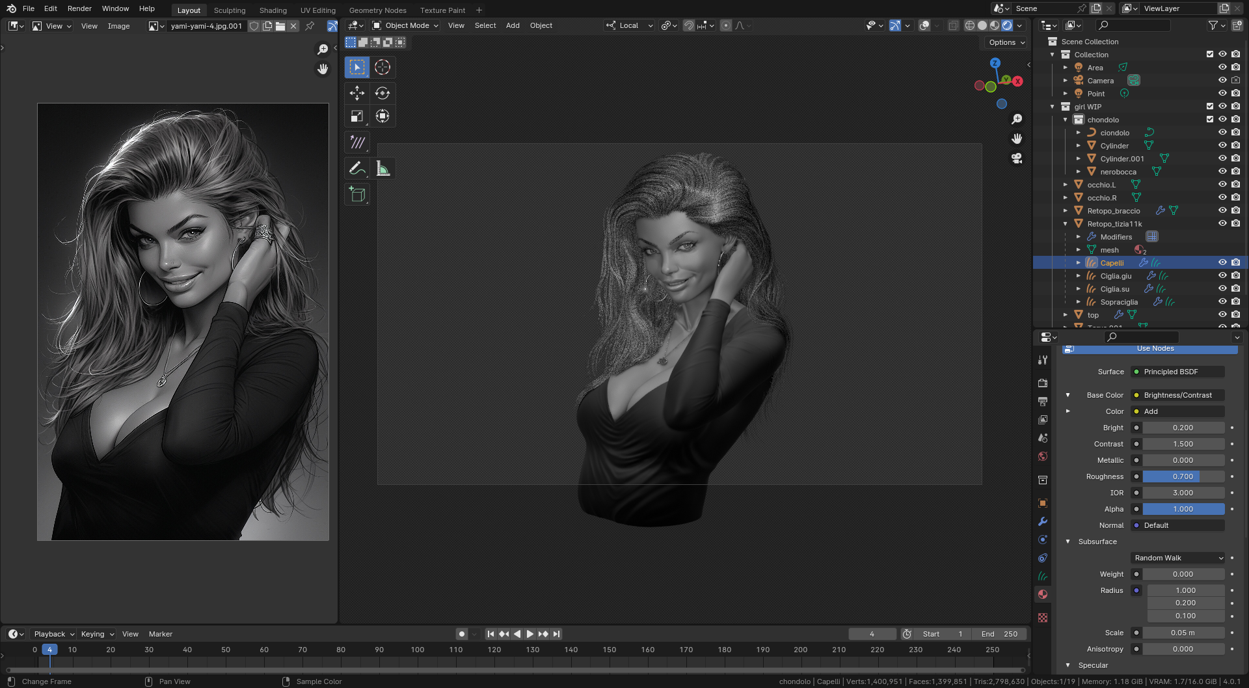
Task: Open the Playback dropdown in timeline
Action: click(54, 634)
